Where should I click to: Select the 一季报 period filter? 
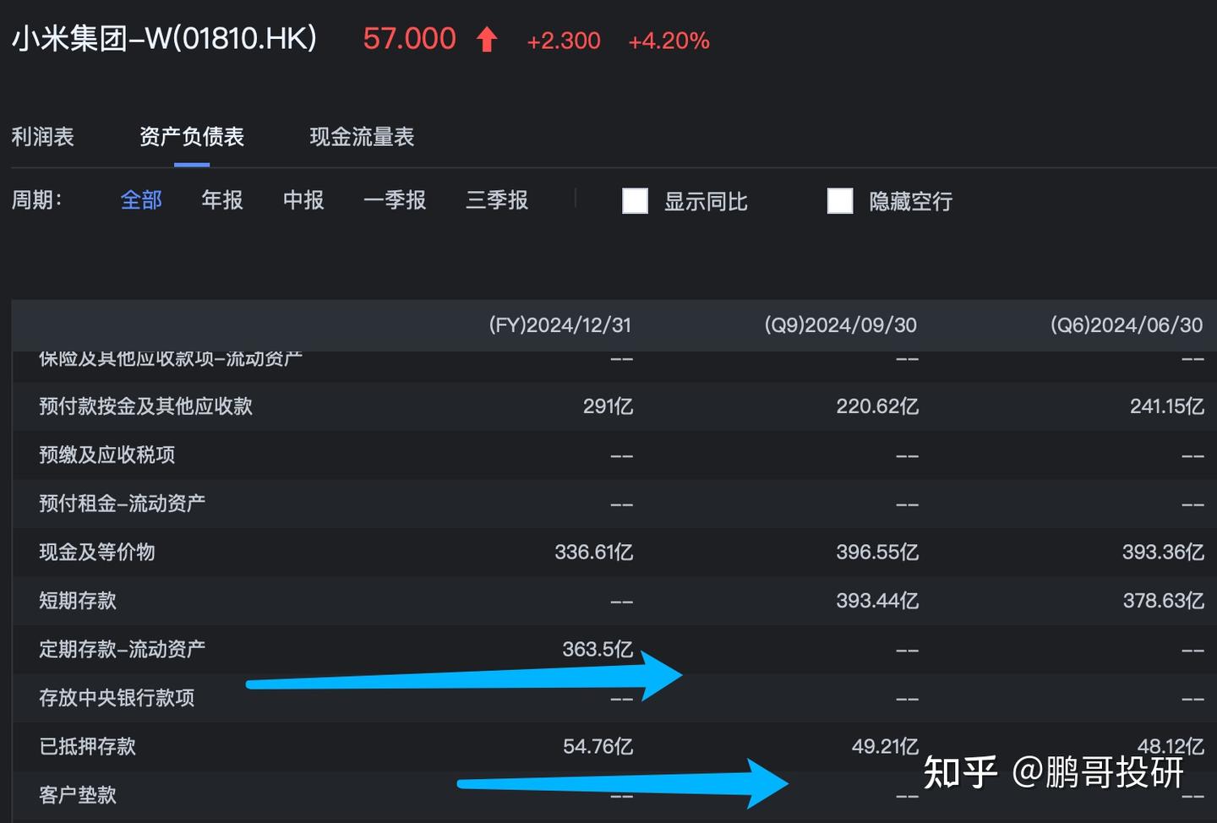[x=395, y=200]
